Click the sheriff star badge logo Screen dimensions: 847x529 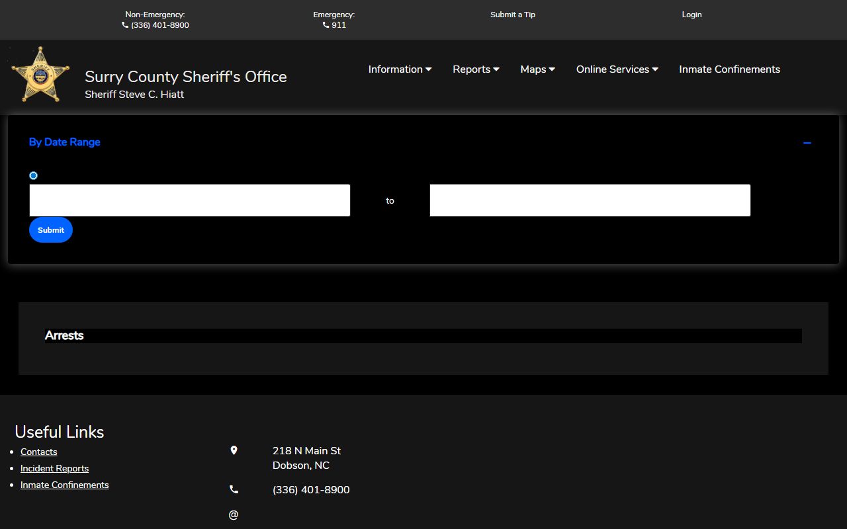click(x=40, y=74)
